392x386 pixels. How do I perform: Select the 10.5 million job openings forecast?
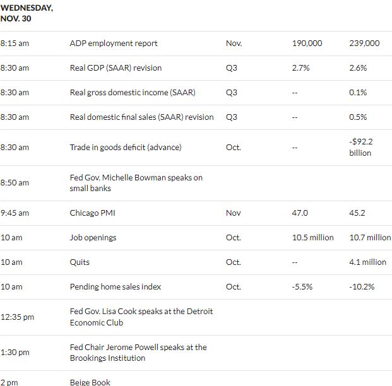[312, 238]
